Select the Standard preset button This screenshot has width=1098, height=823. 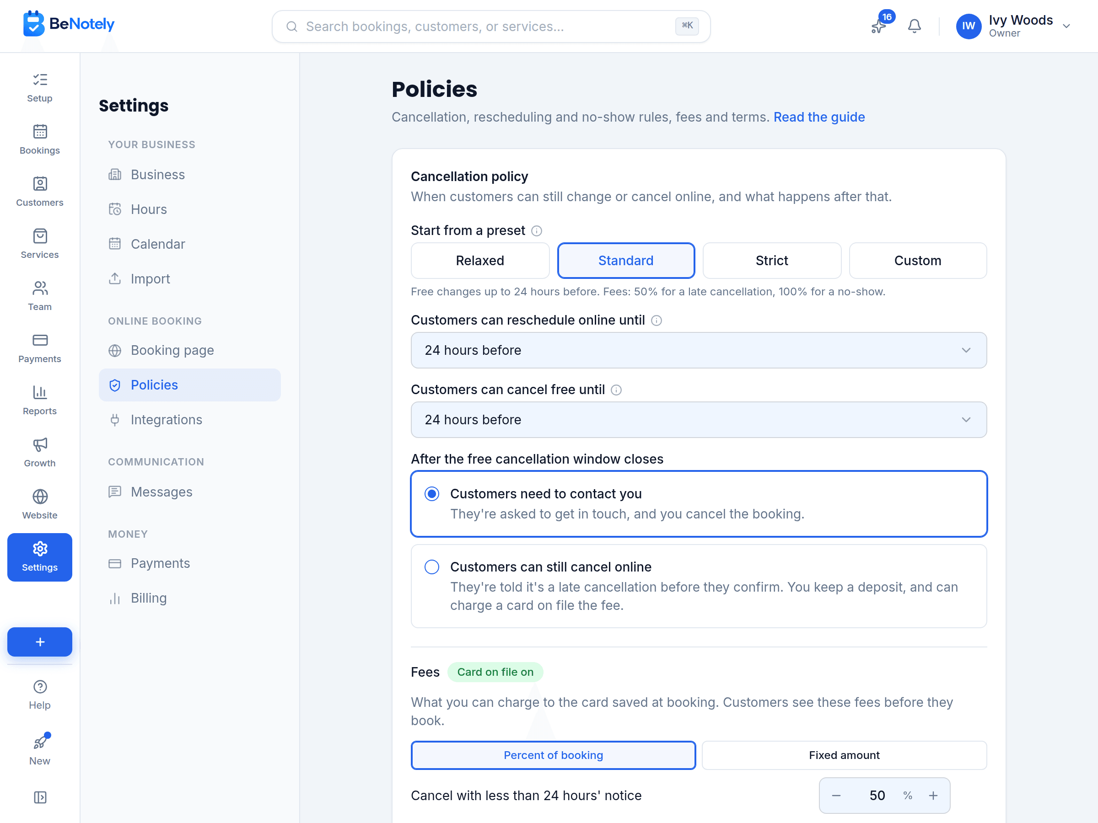[626, 261]
